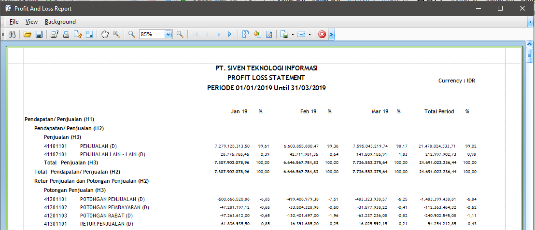The height and width of the screenshot is (230, 535).
Task: Open the zoom percentage dropdown arrow
Action: point(169,34)
